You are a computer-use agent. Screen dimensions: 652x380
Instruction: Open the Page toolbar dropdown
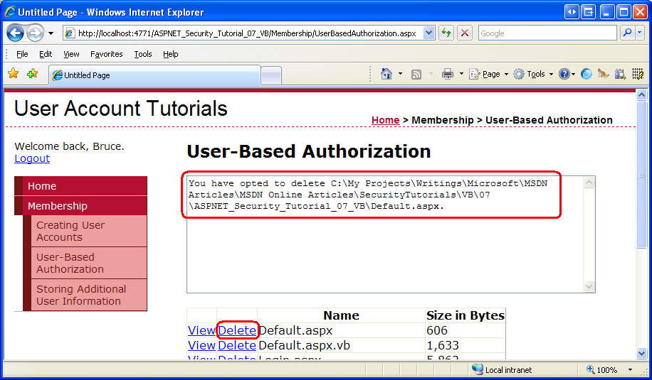[x=489, y=74]
